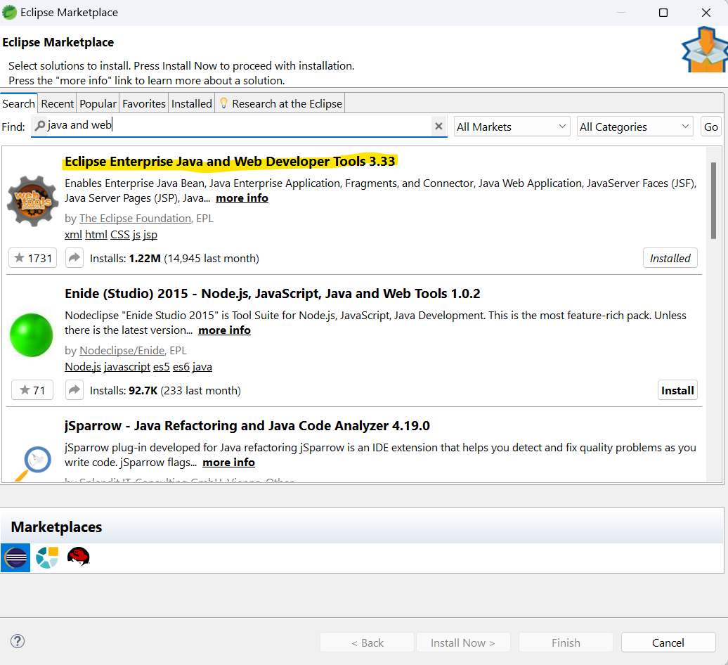Share the Enide Studio 2015 entry

click(x=74, y=390)
